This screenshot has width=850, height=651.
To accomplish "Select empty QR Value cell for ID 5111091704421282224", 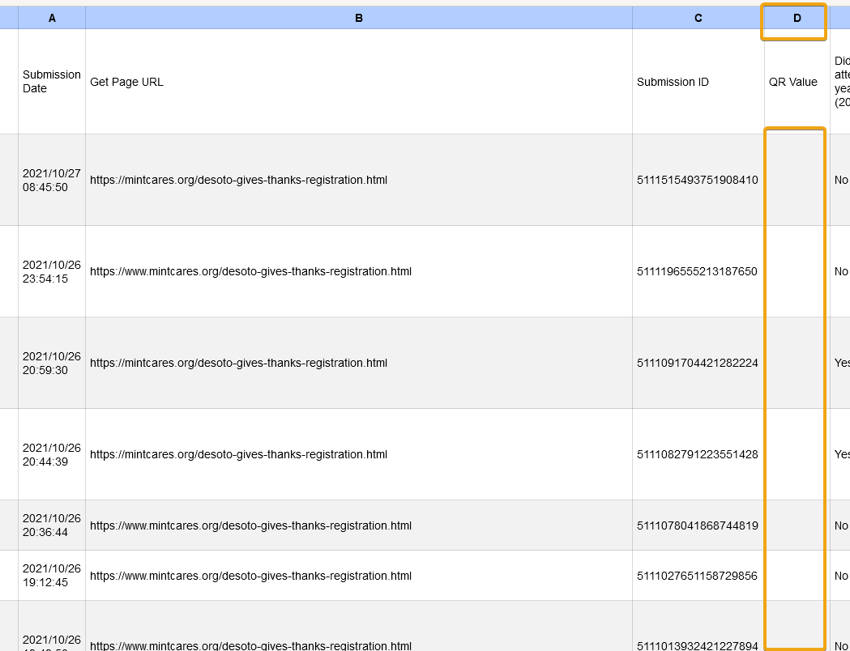I will click(x=796, y=363).
